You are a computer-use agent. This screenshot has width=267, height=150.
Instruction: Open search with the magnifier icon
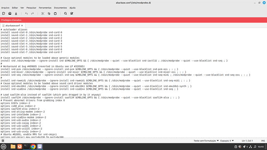(x=65, y=14)
